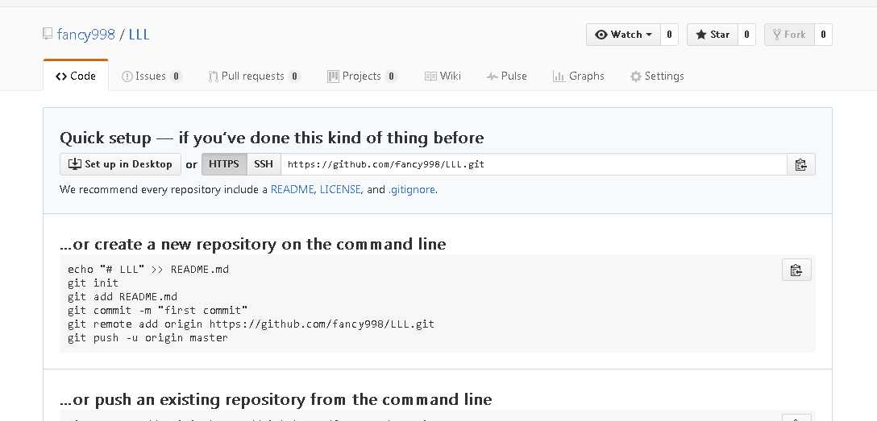Image resolution: width=877 pixels, height=421 pixels.
Task: Click the forks count 0
Action: (x=823, y=35)
